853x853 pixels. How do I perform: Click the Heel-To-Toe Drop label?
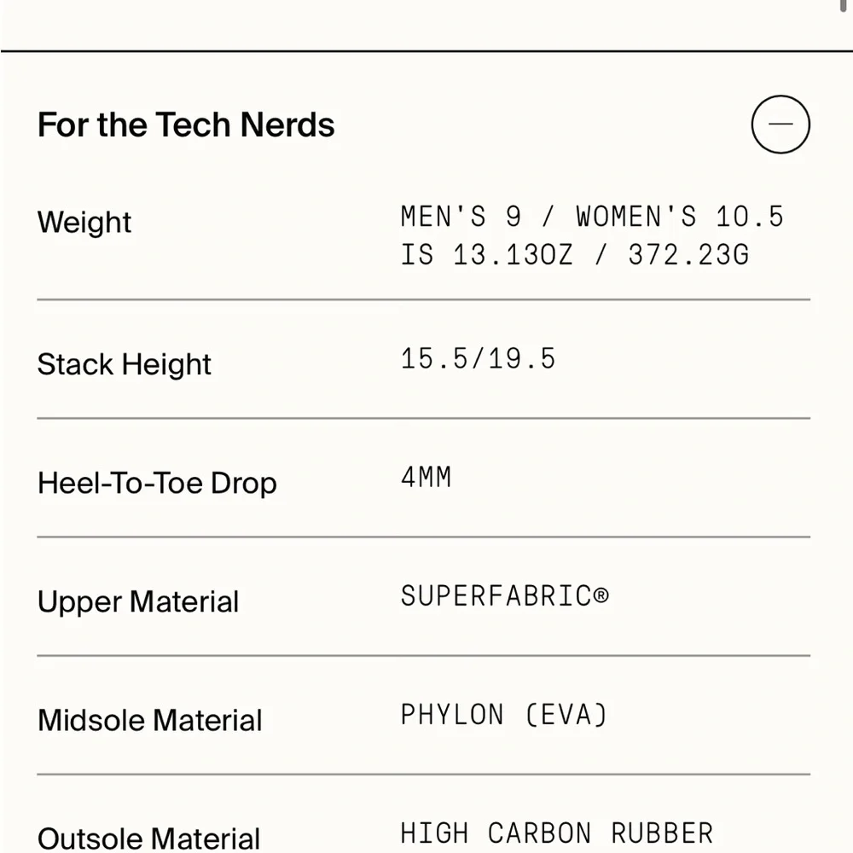point(157,483)
